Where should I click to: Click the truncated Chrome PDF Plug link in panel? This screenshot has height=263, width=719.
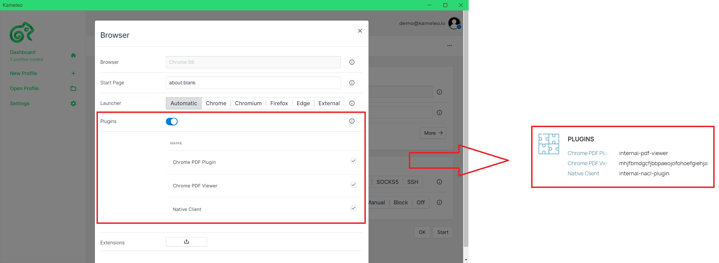[x=588, y=153]
